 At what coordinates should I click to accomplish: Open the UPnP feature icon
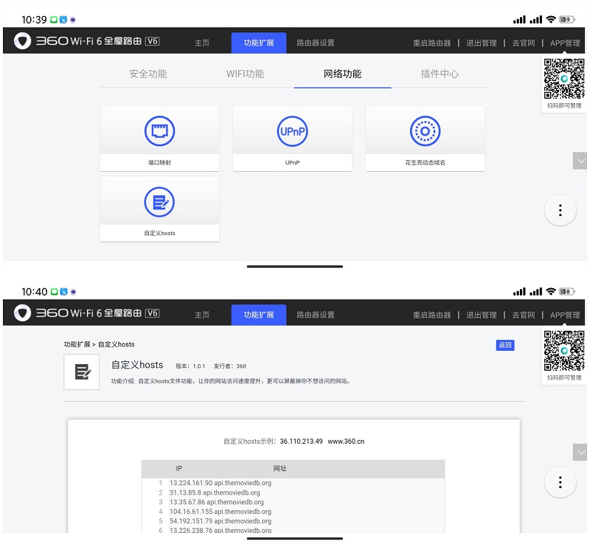click(x=292, y=131)
